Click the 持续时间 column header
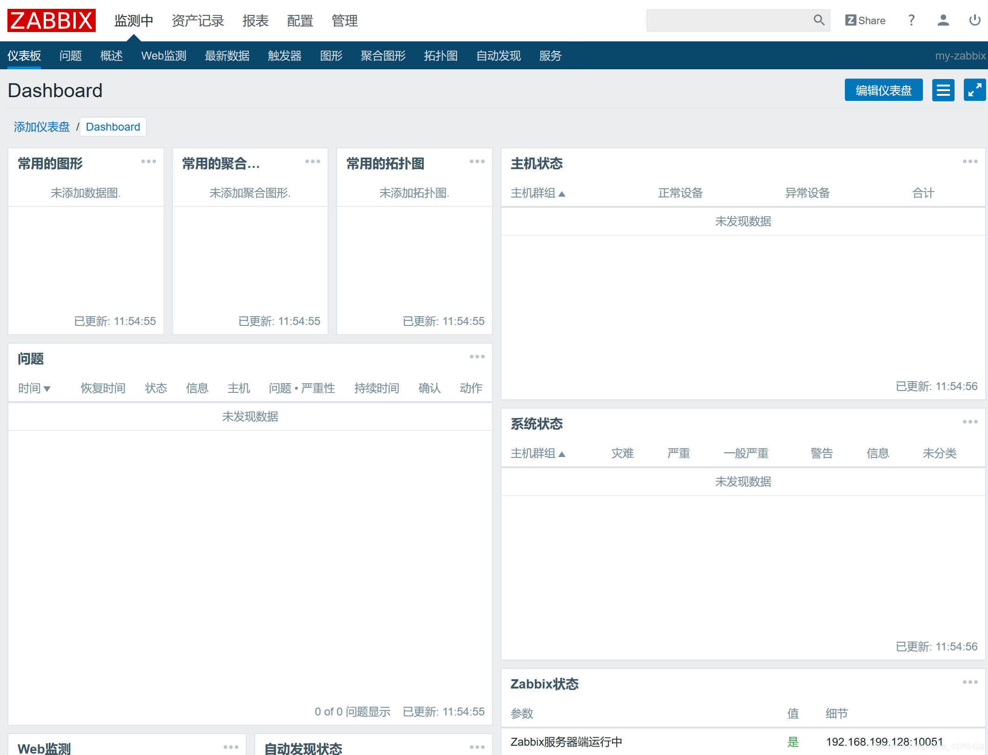Image resolution: width=988 pixels, height=755 pixels. [377, 388]
